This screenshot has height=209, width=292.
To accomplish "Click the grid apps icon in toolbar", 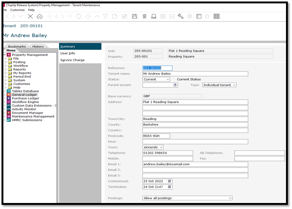I will [216, 17].
